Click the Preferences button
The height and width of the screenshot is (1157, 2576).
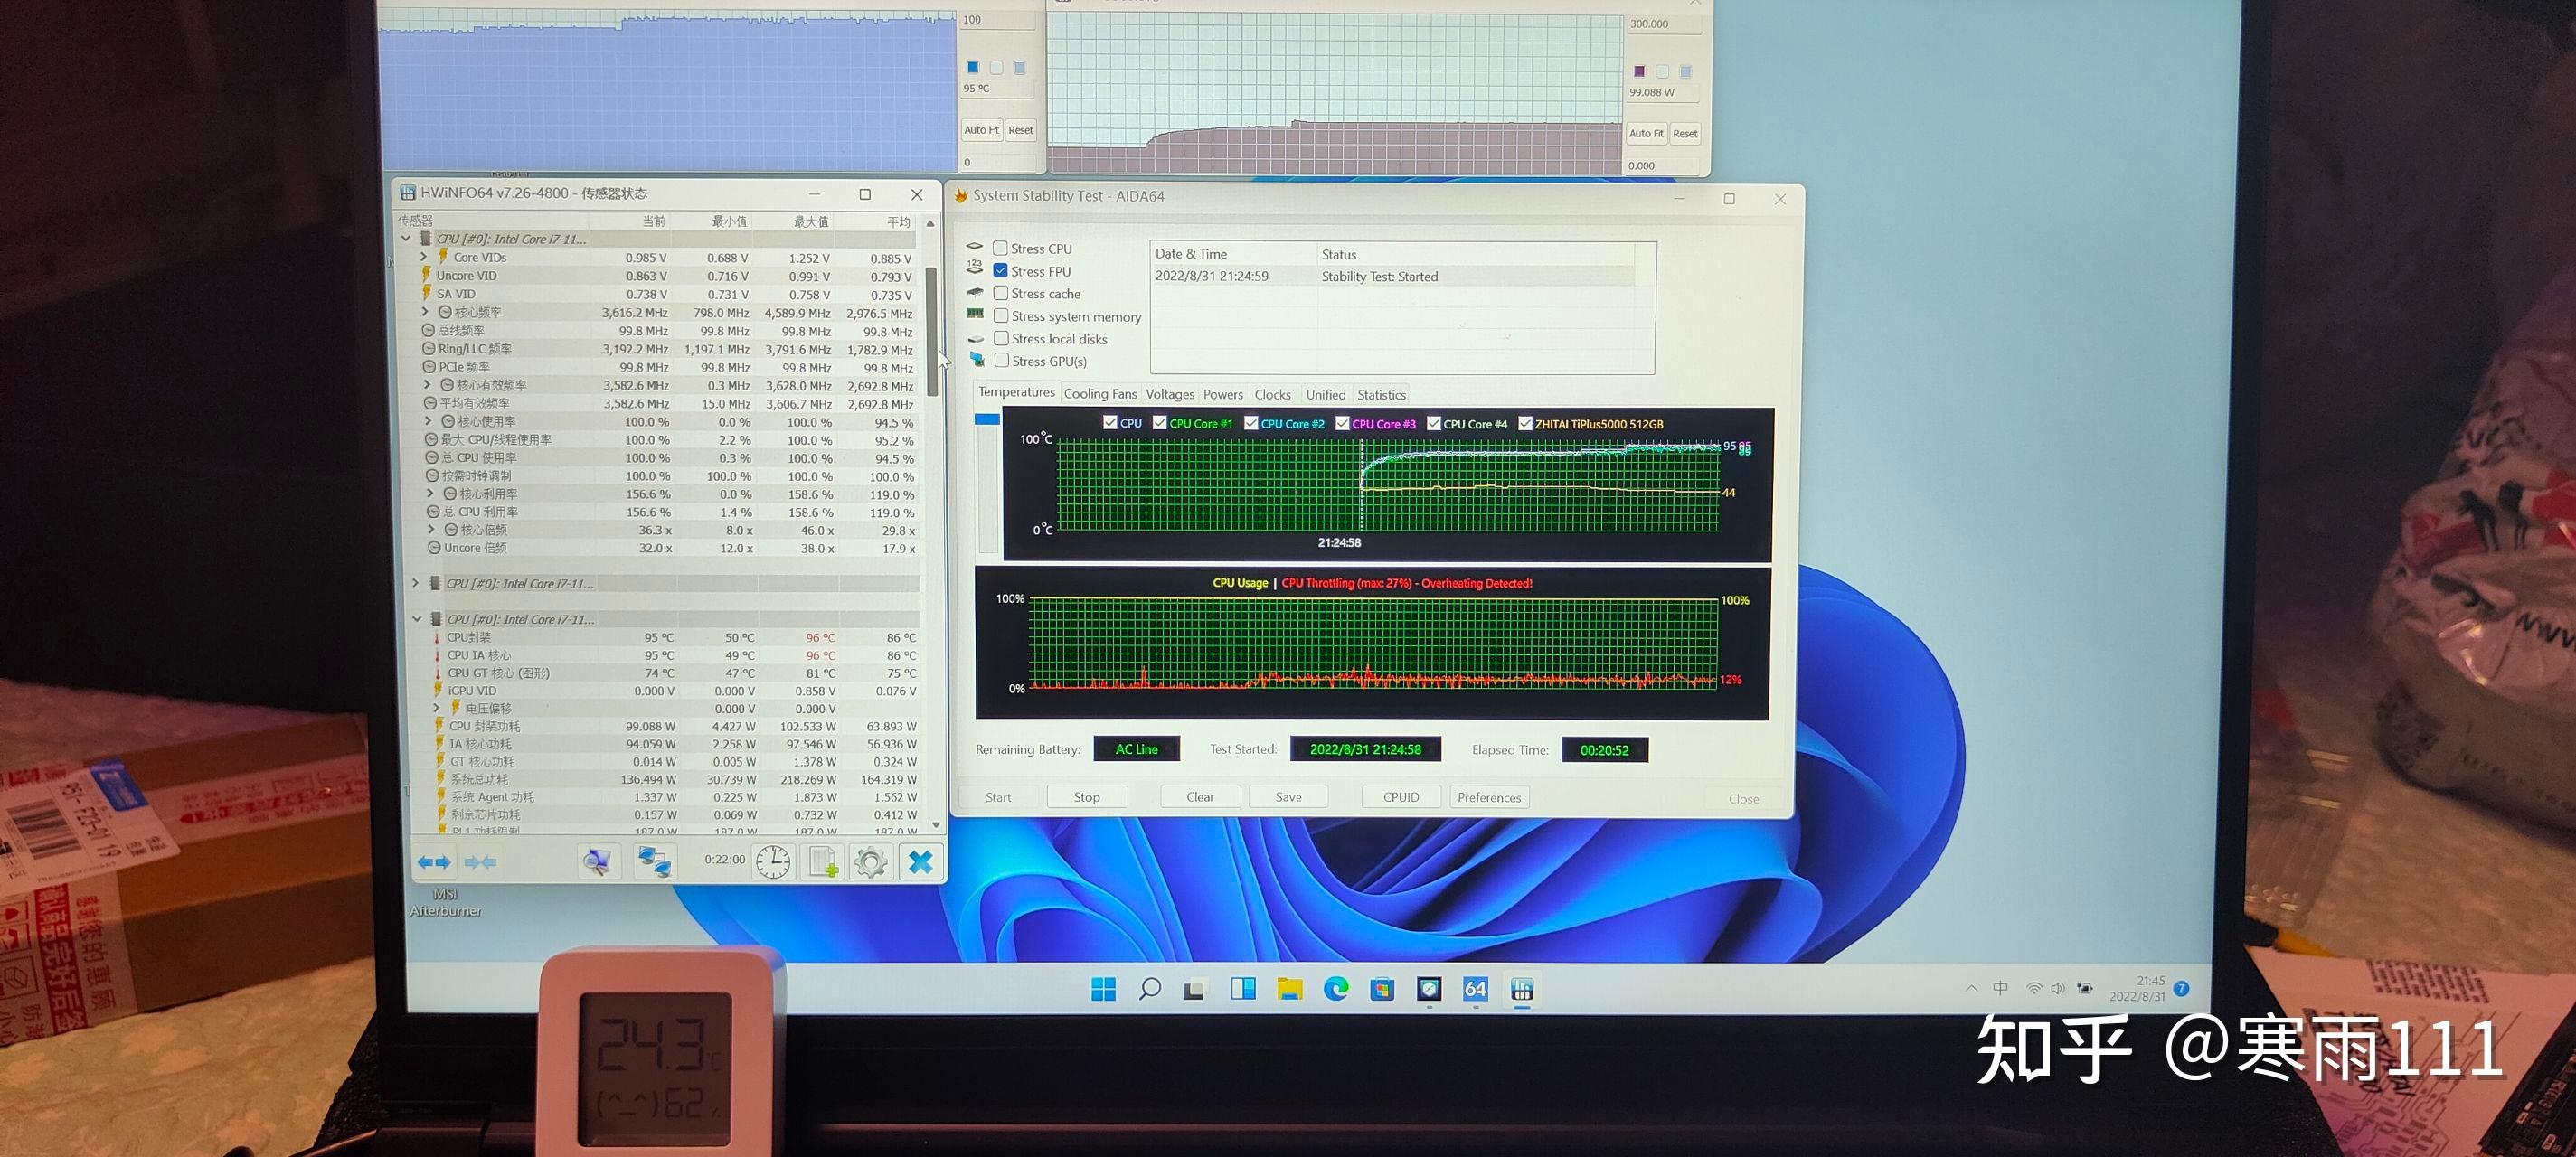click(x=1488, y=797)
